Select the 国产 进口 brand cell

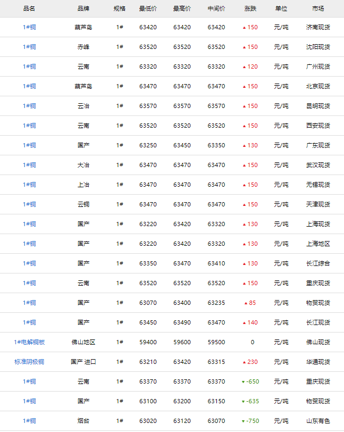pos(83,362)
